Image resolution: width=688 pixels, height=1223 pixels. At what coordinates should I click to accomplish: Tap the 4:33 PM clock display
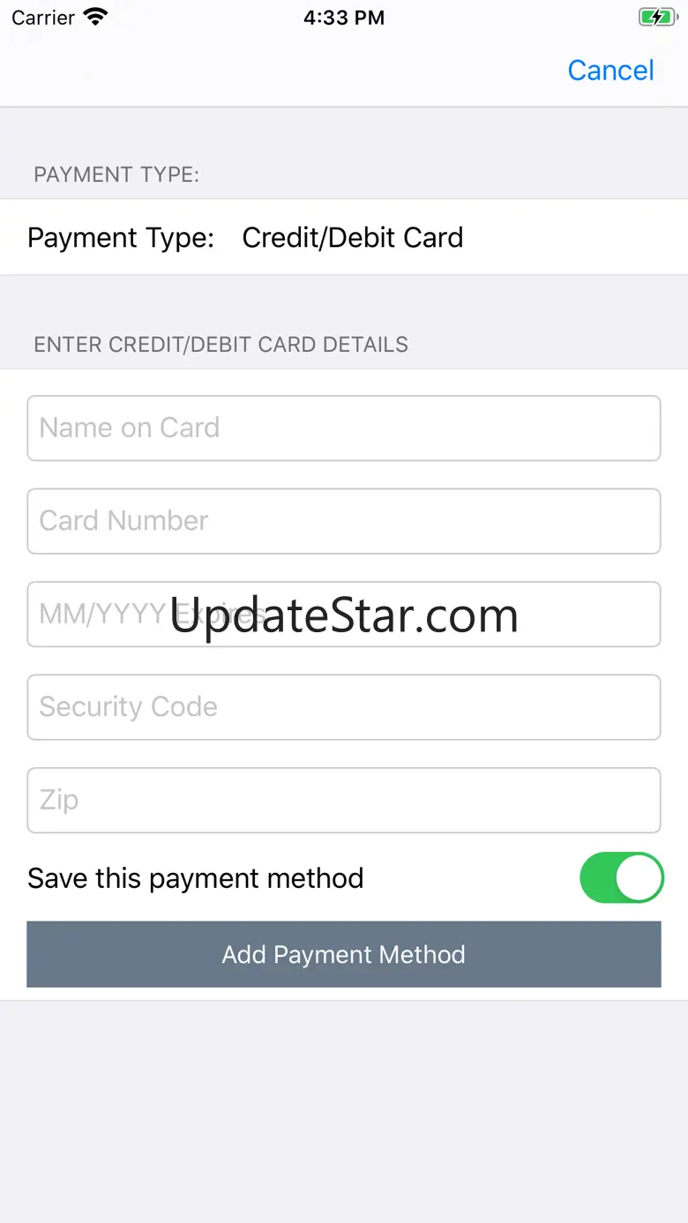point(344,18)
